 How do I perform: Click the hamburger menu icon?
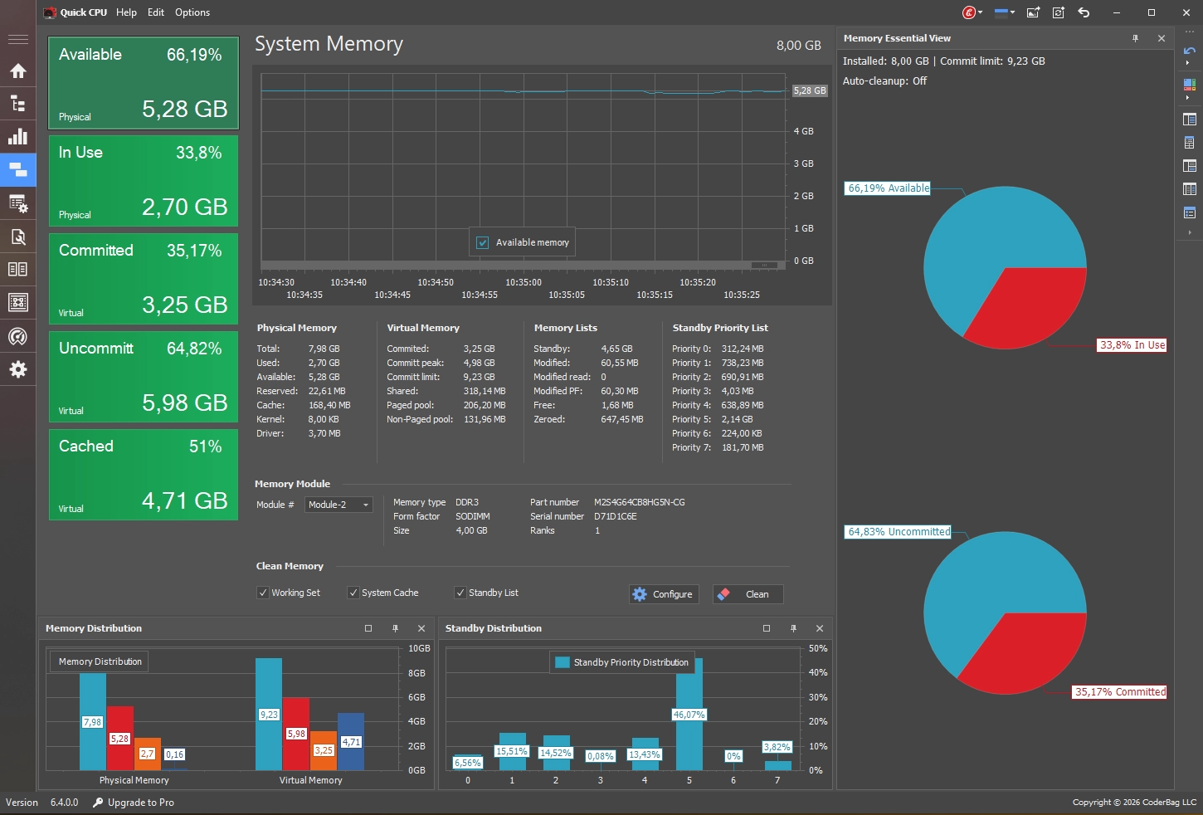18,39
